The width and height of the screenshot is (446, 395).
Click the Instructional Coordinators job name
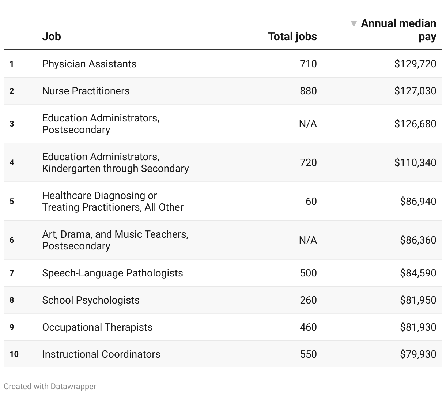[101, 354]
